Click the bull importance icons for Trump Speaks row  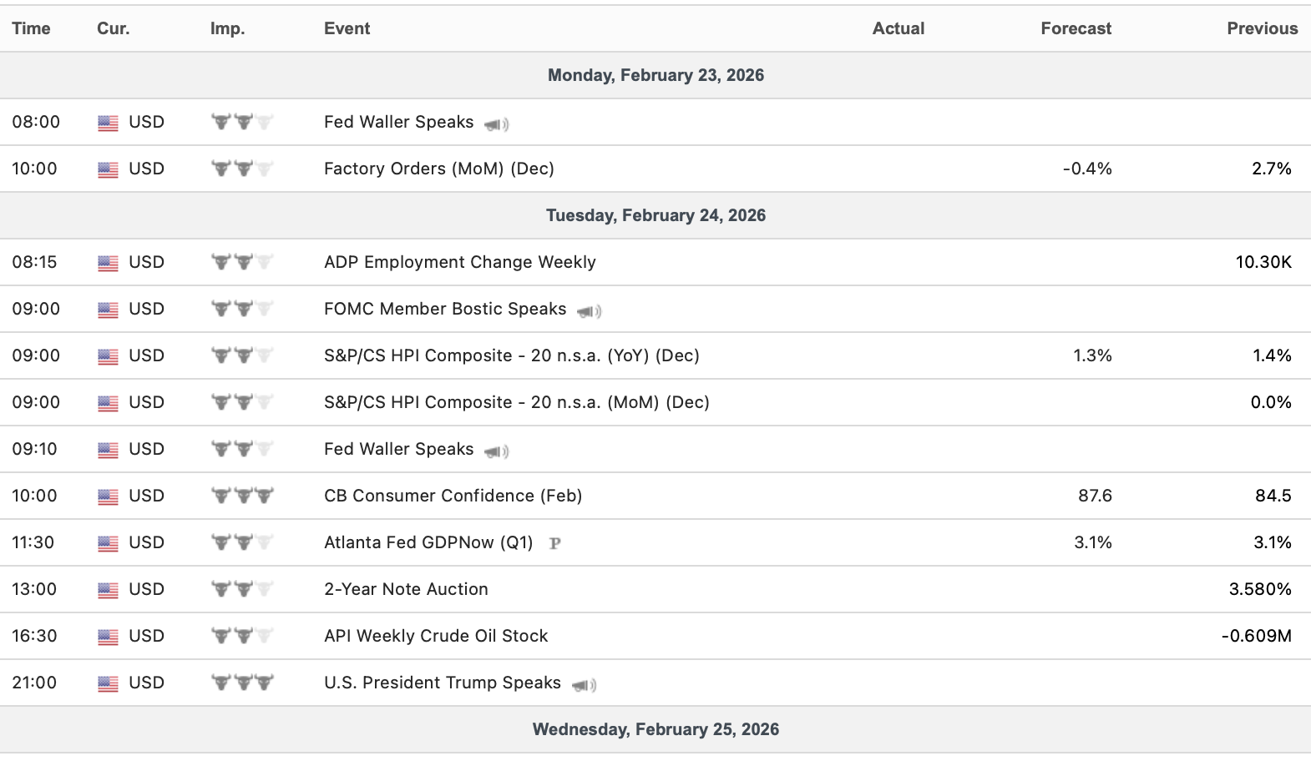pos(242,683)
